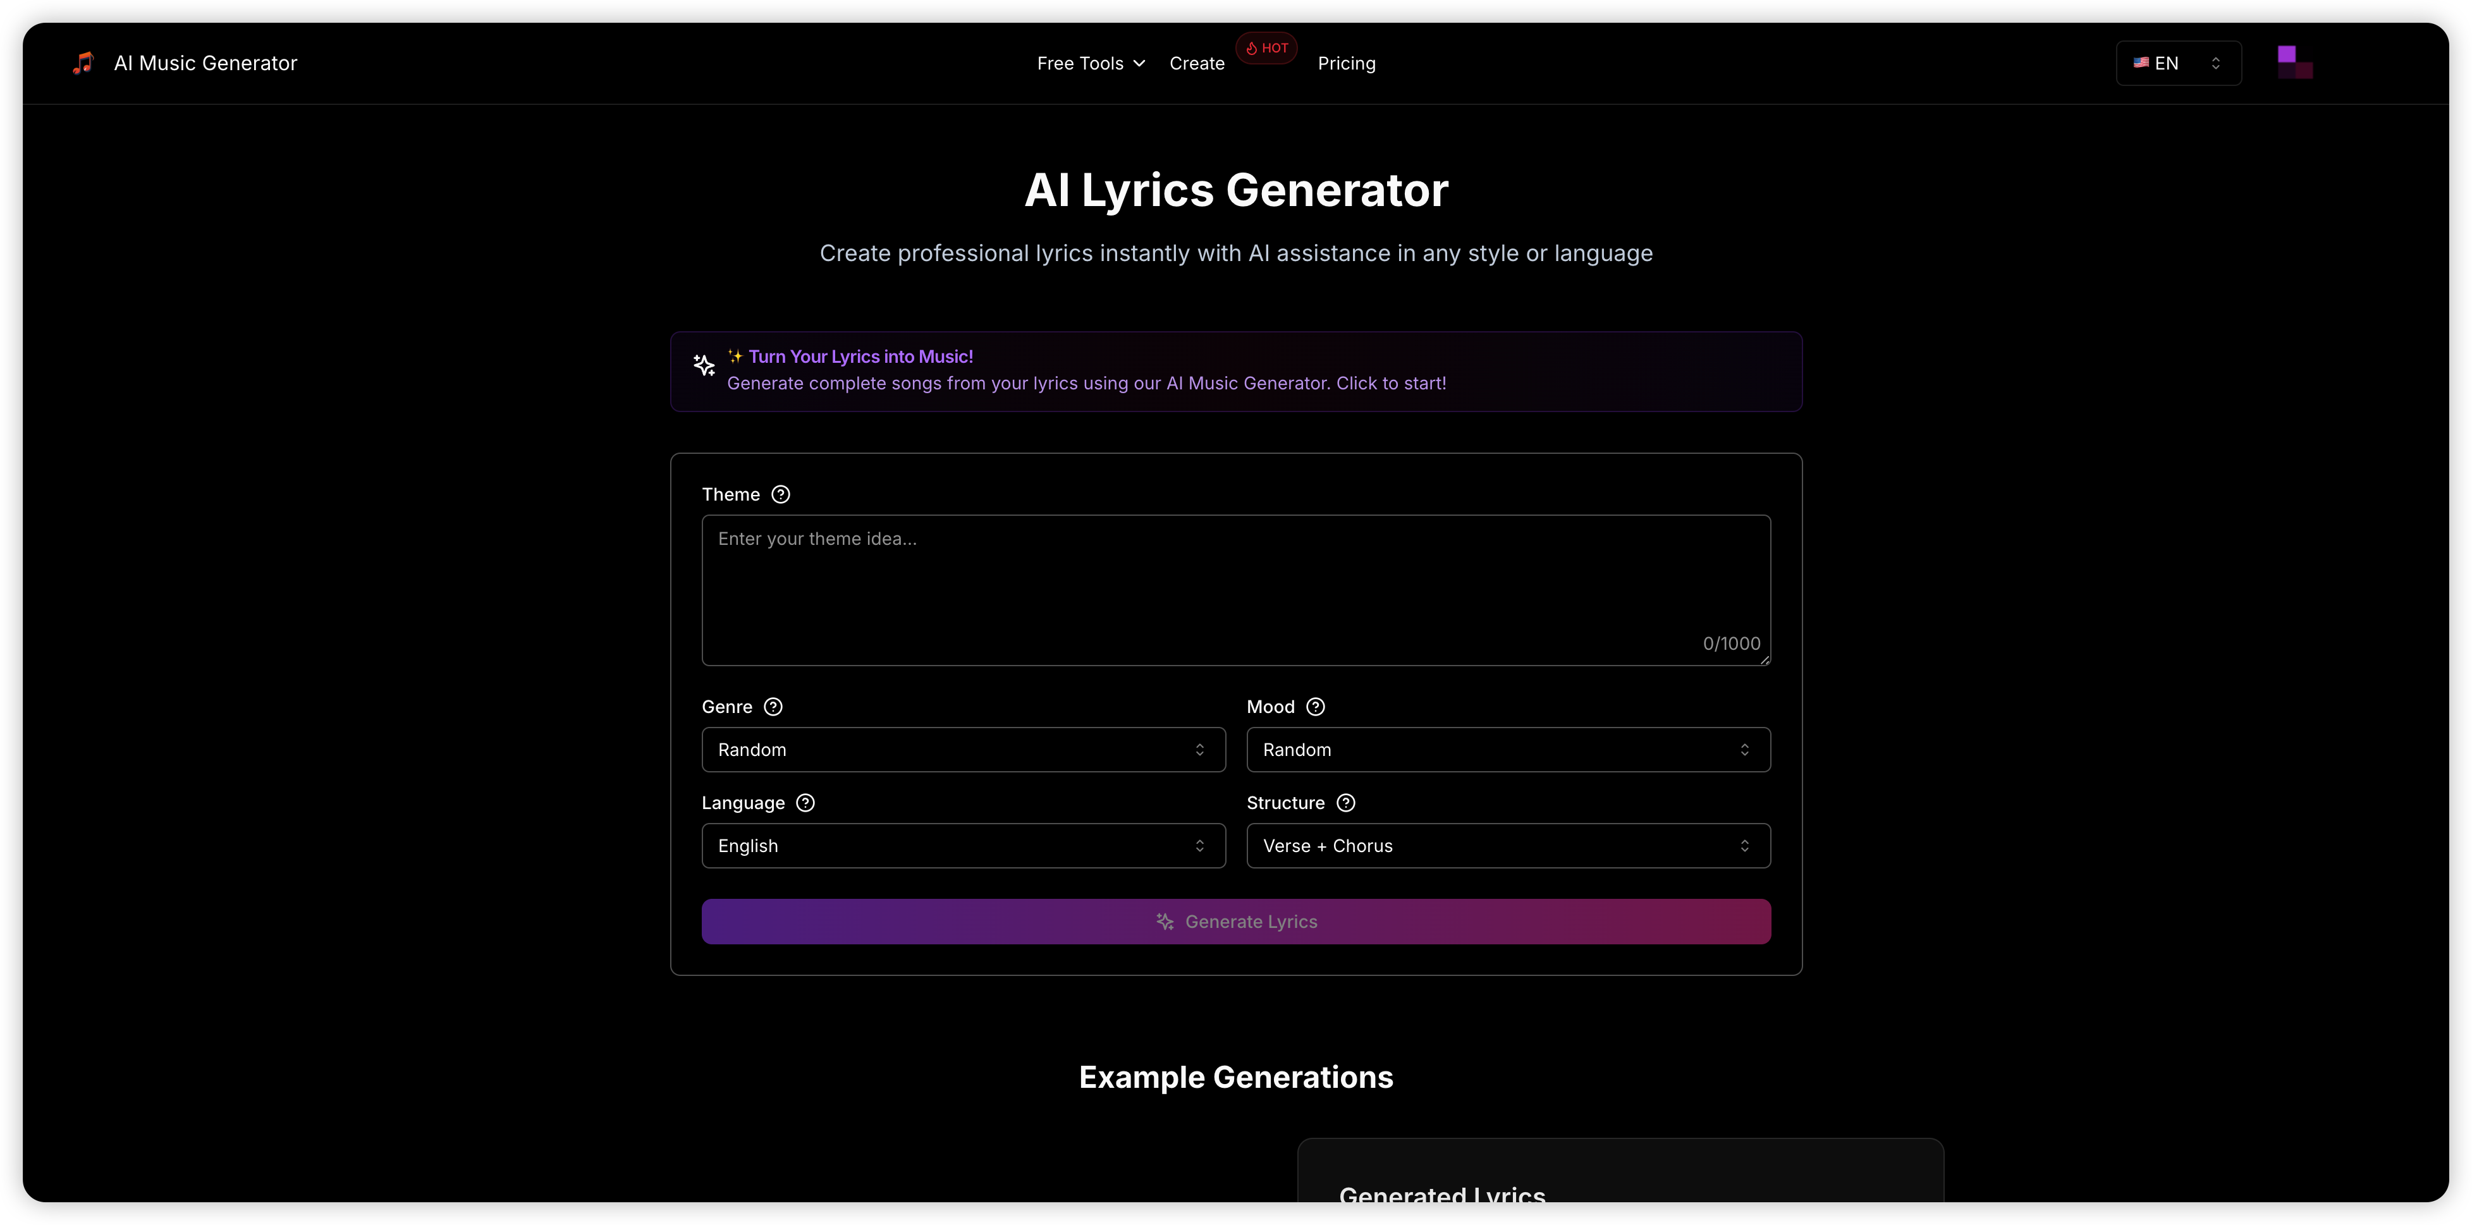This screenshot has width=2472, height=1225.
Task: Expand the Free Tools menu
Action: click(1090, 63)
